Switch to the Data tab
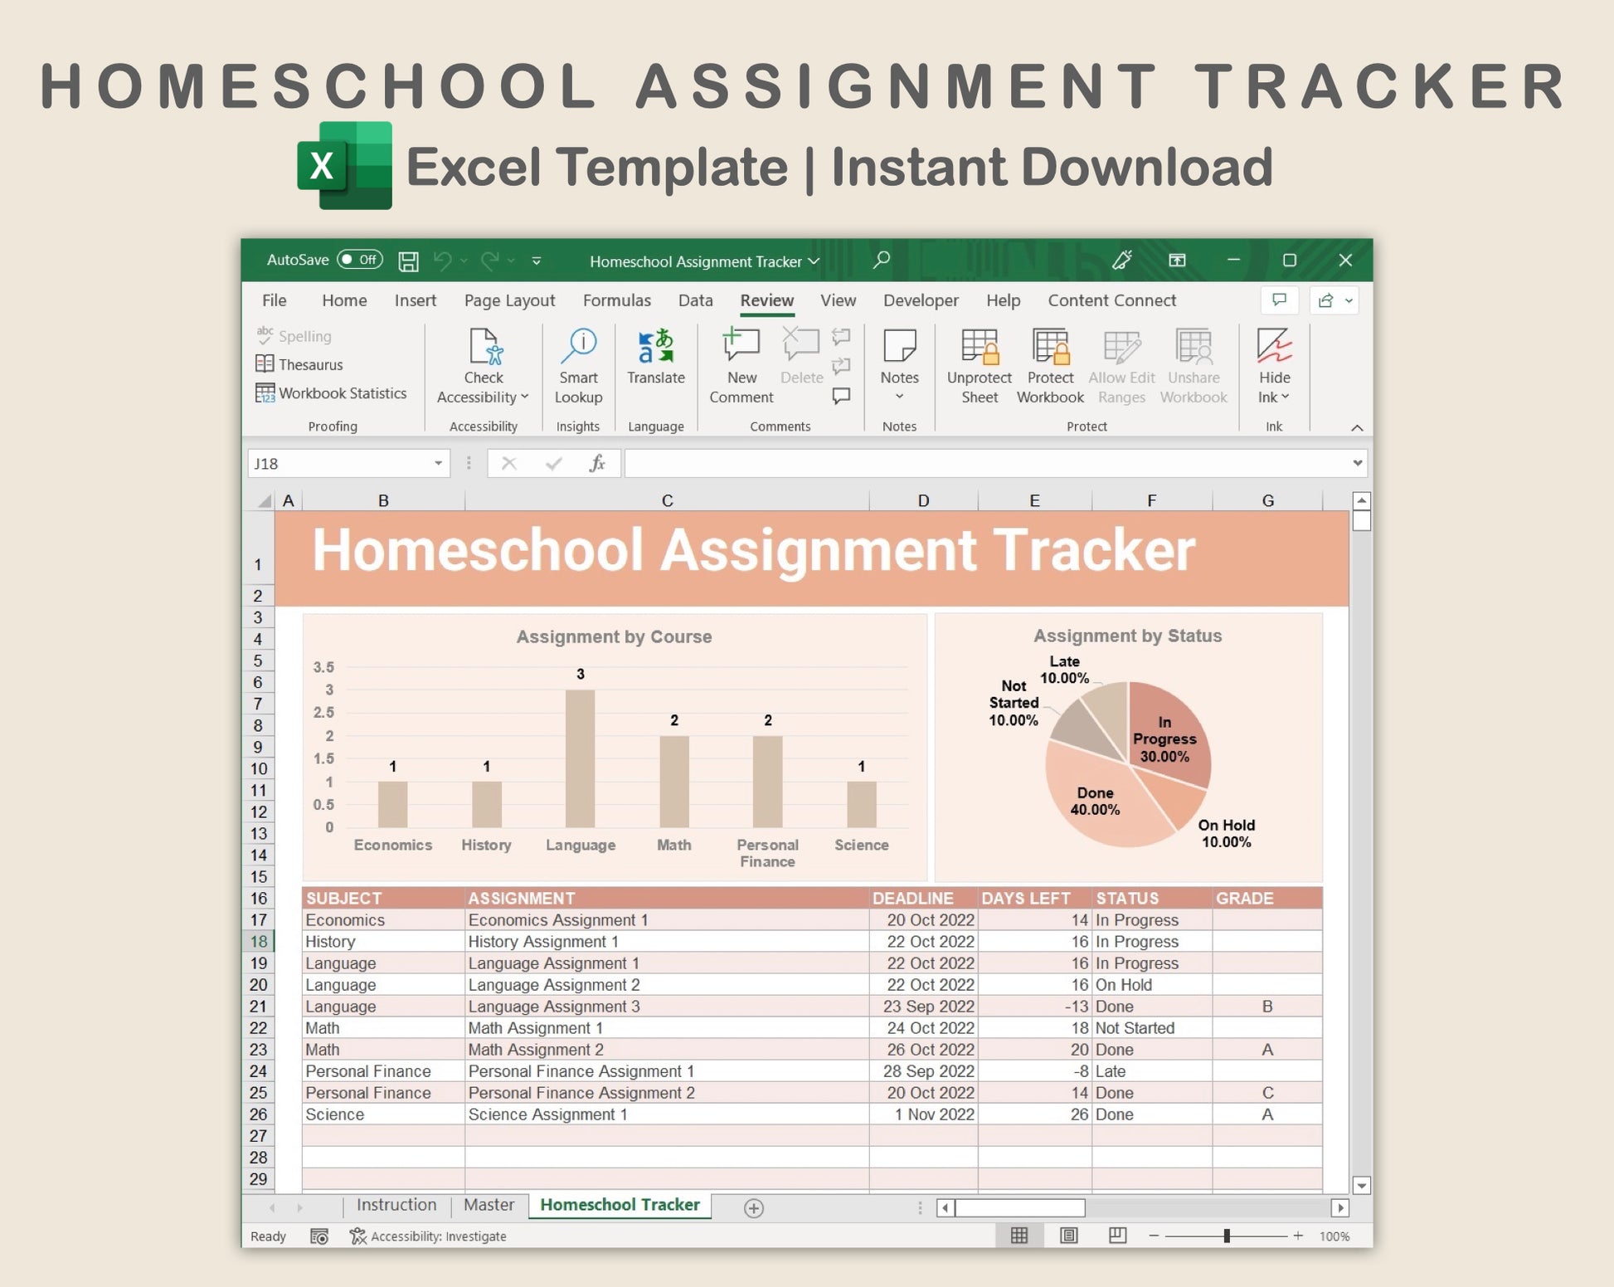1614x1287 pixels. 695,300
